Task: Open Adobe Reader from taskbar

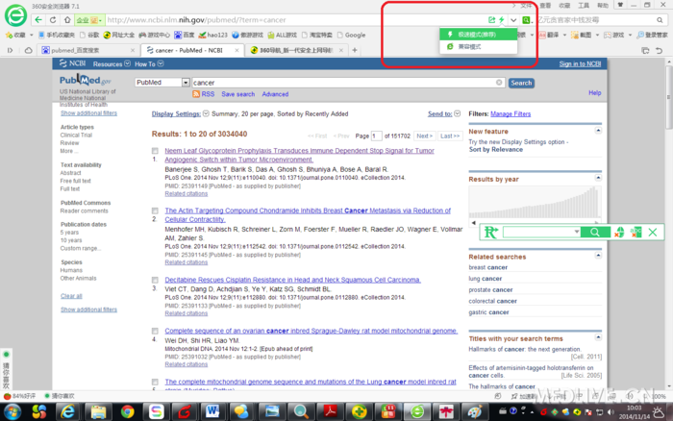Action: coord(330,412)
